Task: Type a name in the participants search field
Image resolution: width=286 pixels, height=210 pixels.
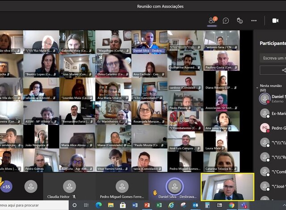Action: pos(273,58)
